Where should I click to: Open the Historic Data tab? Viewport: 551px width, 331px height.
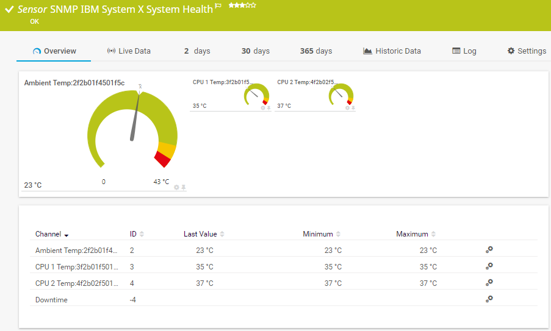coord(392,51)
